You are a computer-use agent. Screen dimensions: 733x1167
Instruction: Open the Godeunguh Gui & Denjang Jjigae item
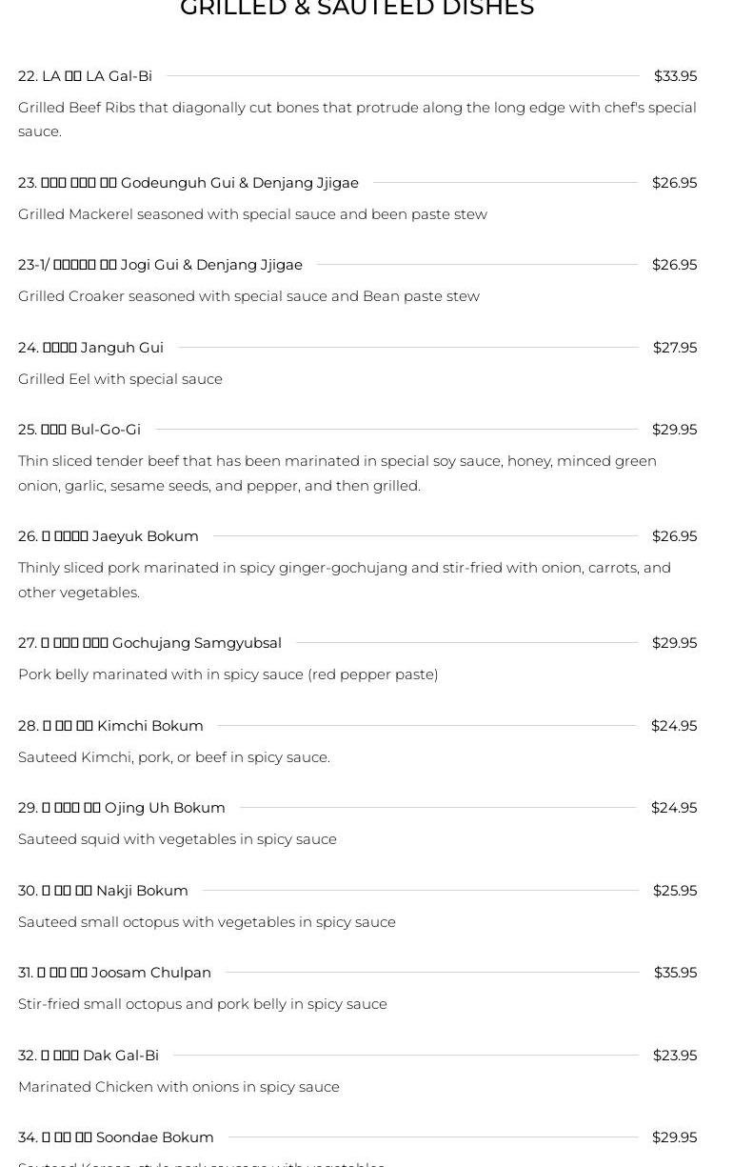(x=188, y=183)
